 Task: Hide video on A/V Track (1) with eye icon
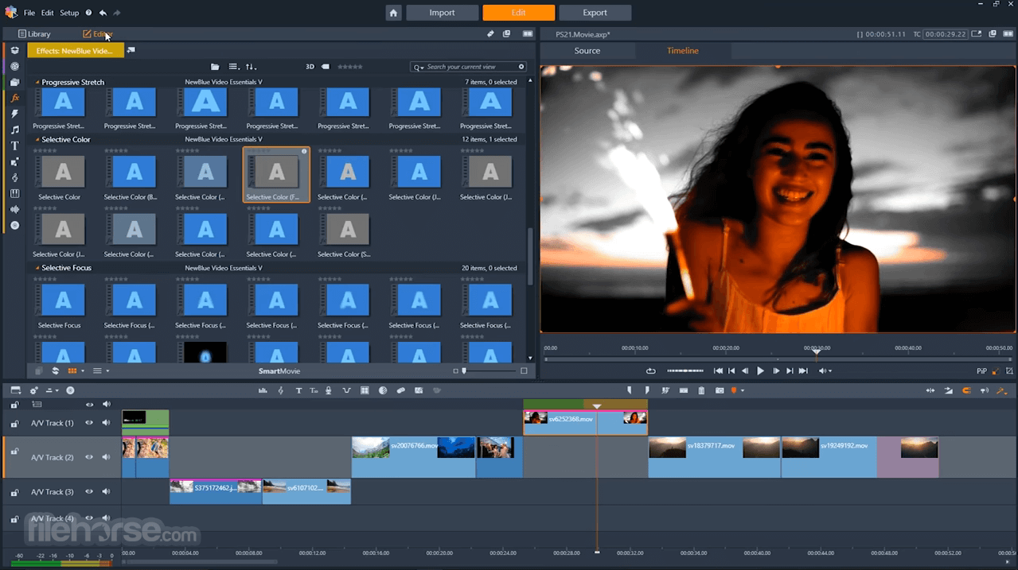pos(89,422)
